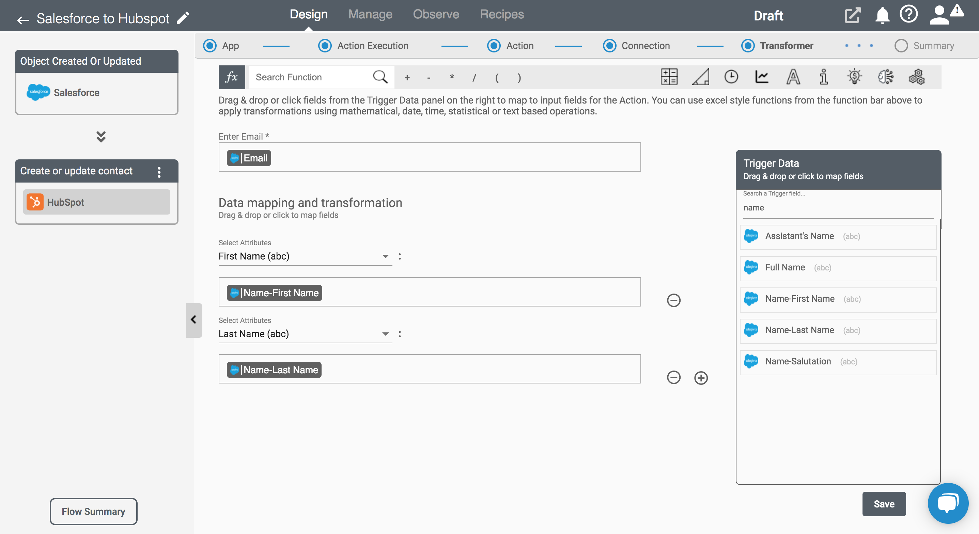Map the Assistant's Name trigger field
Viewport: 979px width, 534px height.
(838, 236)
